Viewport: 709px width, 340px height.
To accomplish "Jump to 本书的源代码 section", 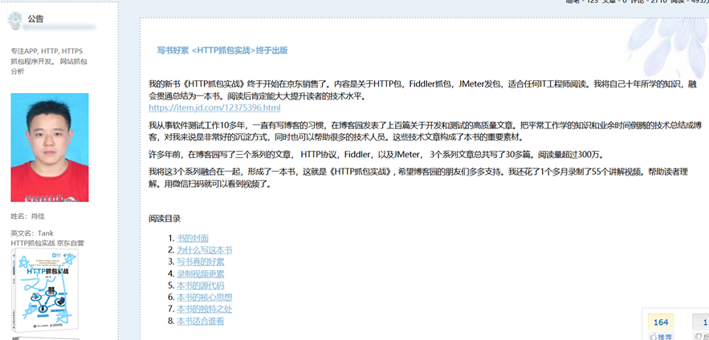I will click(x=200, y=285).
